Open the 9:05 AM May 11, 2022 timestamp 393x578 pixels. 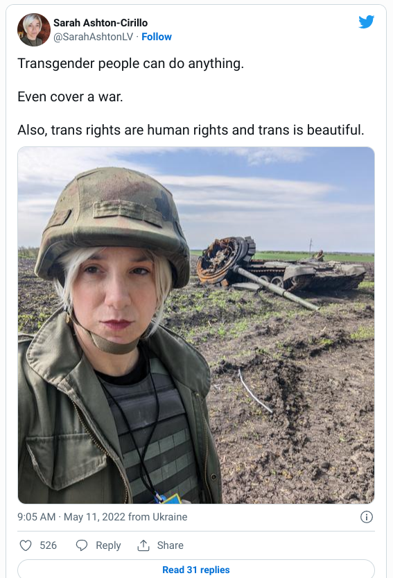point(71,517)
